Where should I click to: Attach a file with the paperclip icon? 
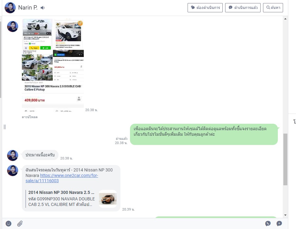coord(20,224)
